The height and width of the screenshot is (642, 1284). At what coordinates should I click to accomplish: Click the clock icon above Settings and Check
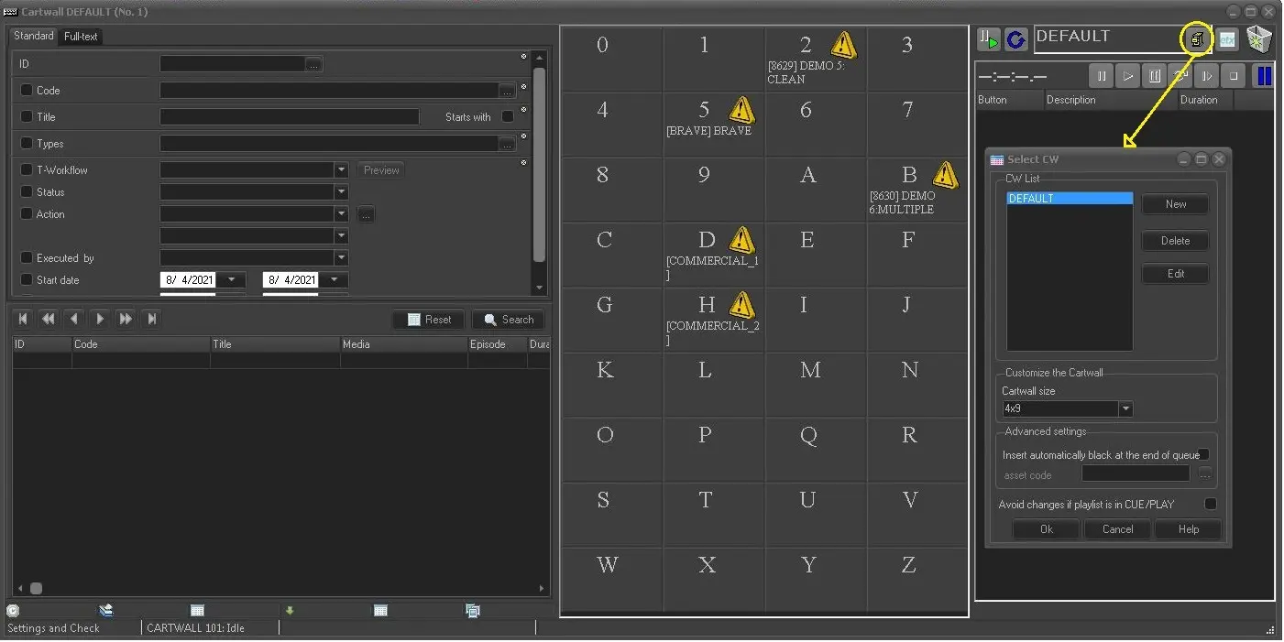coord(13,611)
